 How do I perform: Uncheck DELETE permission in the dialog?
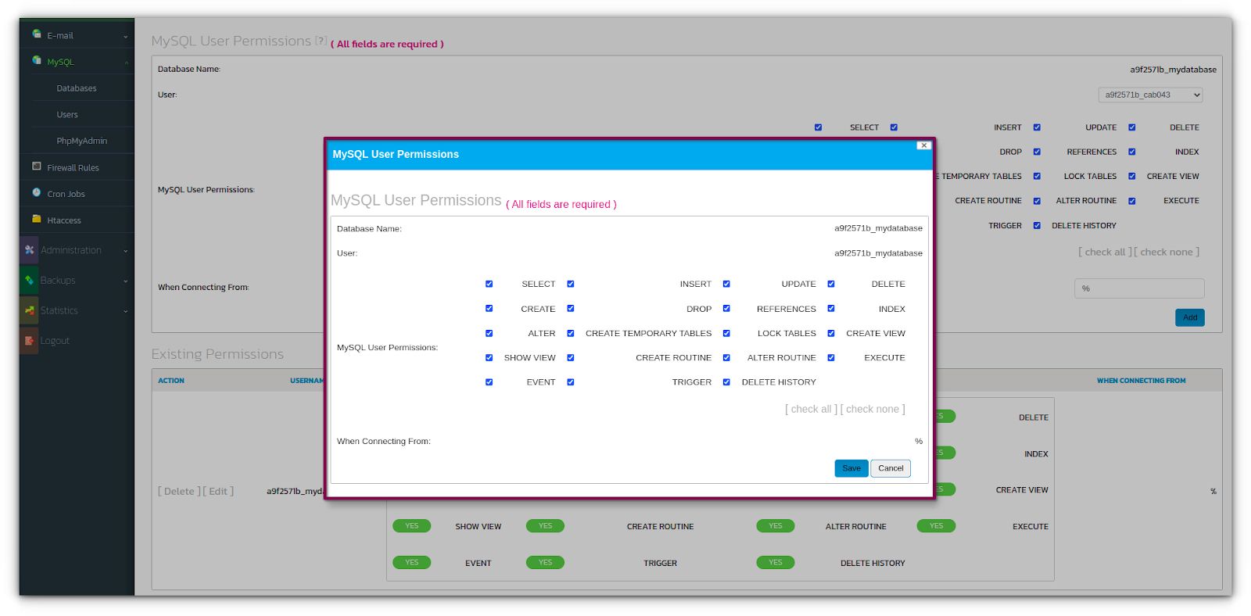point(831,284)
